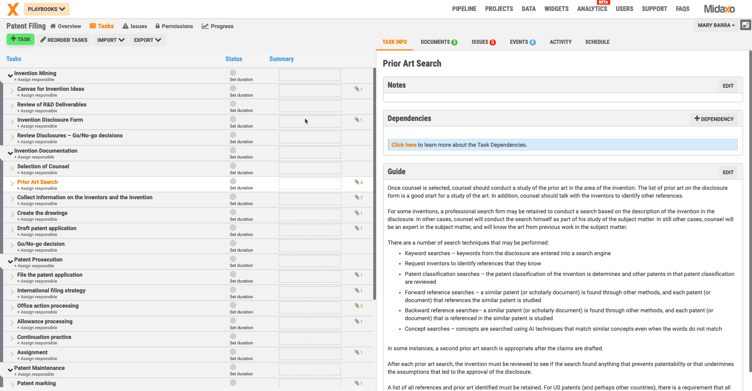Click status circle for Go/No-go decision
The image size is (752, 391).
point(233,243)
